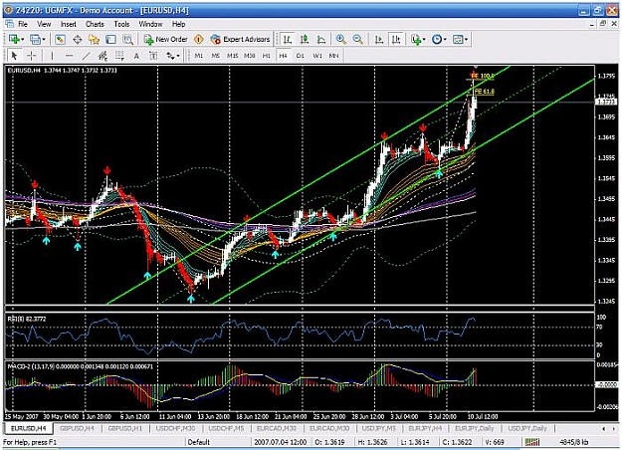The height and width of the screenshot is (450, 622).
Task: Toggle the Navigator star-folder icon
Action: click(x=94, y=39)
